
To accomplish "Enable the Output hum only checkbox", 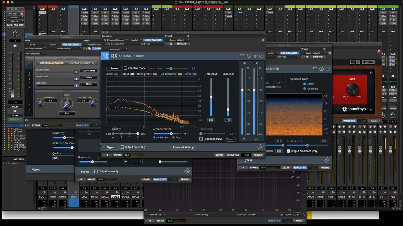I will tap(96, 171).
